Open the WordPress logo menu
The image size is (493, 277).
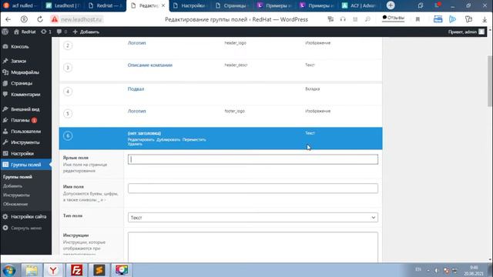pyautogui.click(x=5, y=32)
